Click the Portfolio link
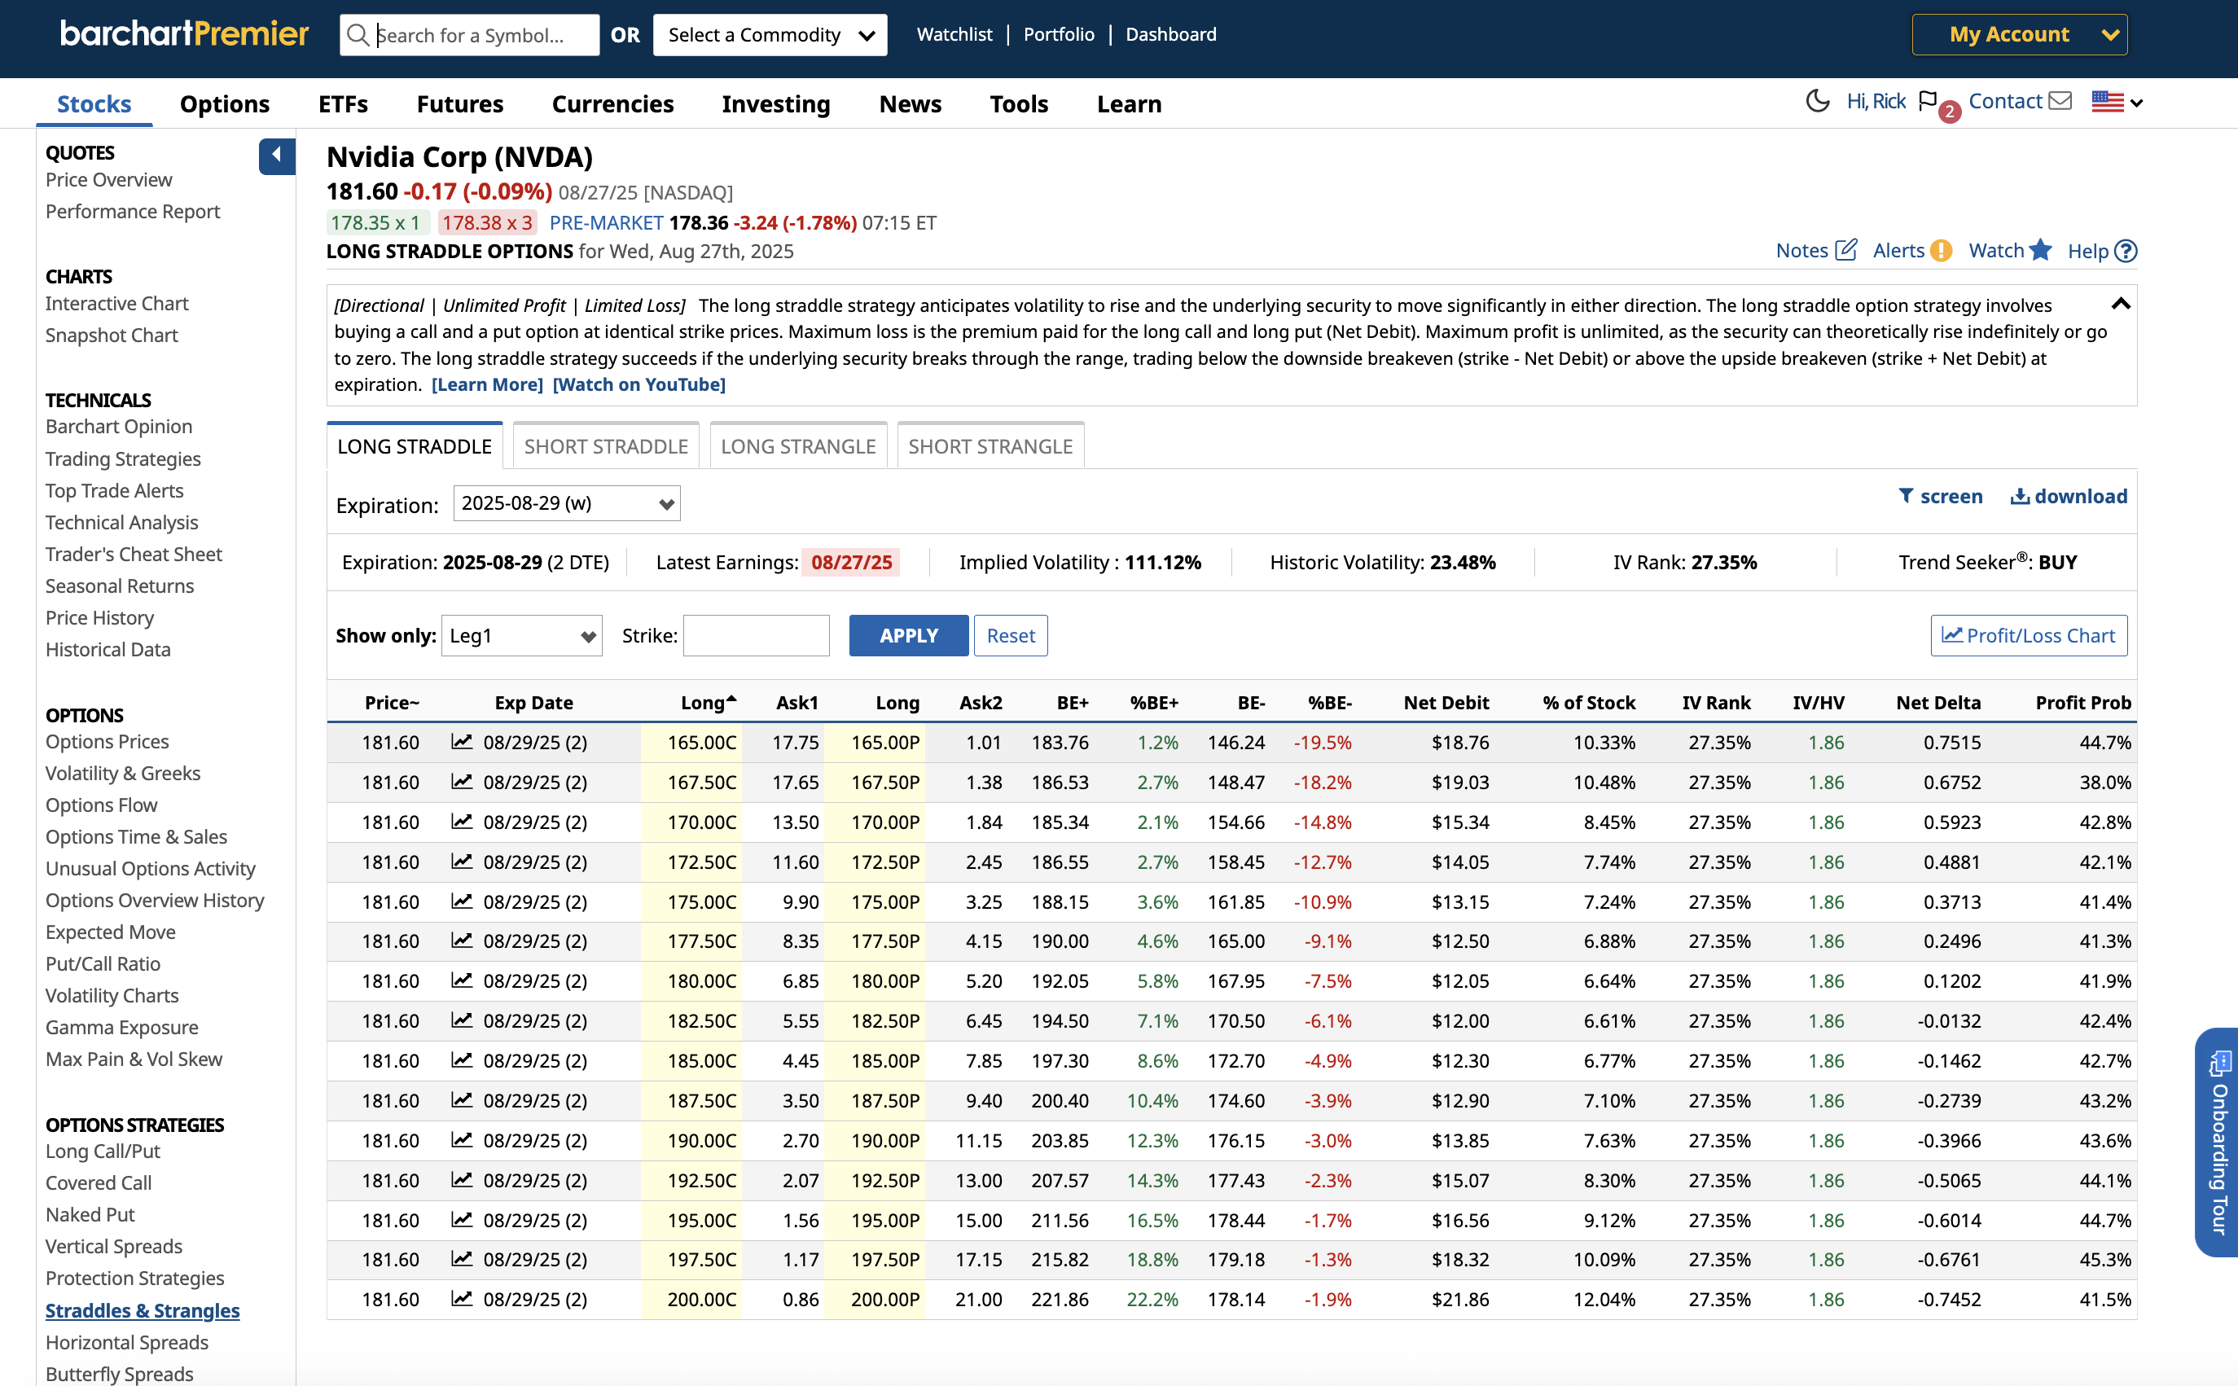Screen dimensions: 2238x1386 pos(1059,34)
